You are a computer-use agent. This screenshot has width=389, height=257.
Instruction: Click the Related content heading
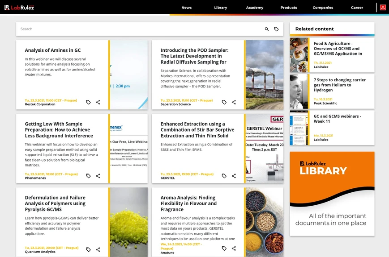point(314,29)
